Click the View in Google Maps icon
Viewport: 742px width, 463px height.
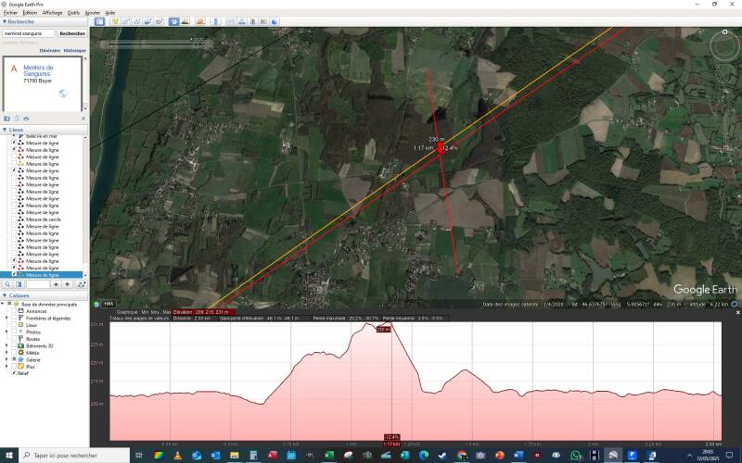coord(263,21)
